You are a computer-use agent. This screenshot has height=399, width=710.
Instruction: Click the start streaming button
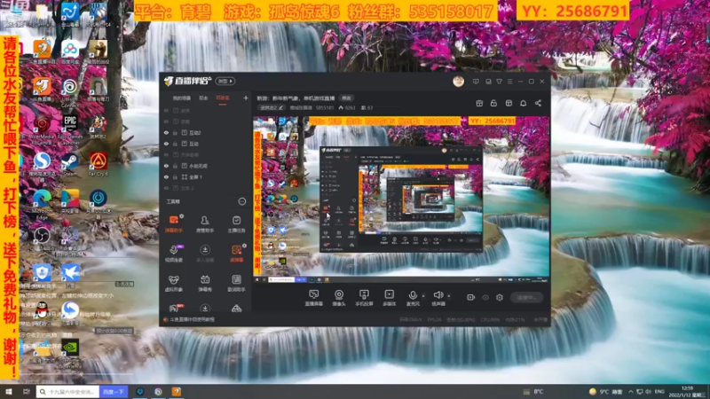pos(526,298)
